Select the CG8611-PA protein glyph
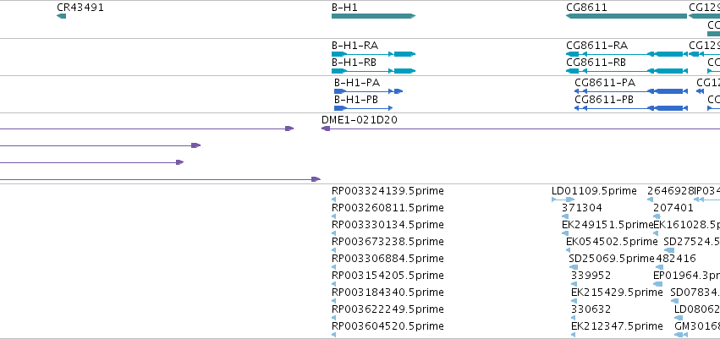720x339 pixels. [631, 91]
